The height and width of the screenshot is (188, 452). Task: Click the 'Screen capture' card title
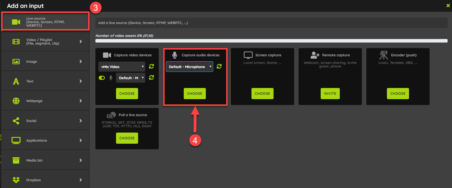268,55
